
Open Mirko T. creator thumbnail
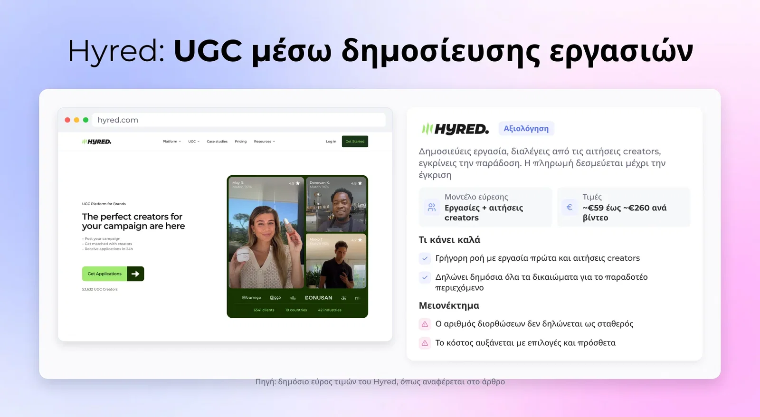[x=336, y=261]
